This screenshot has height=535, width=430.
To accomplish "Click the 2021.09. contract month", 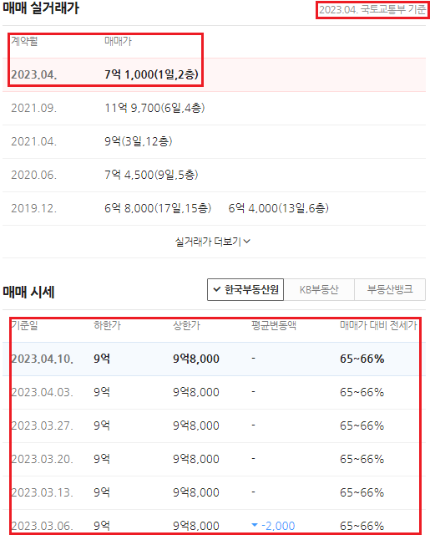I will click(x=33, y=108).
